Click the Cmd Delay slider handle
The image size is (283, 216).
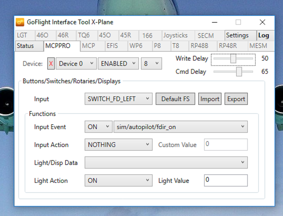coord(239,72)
